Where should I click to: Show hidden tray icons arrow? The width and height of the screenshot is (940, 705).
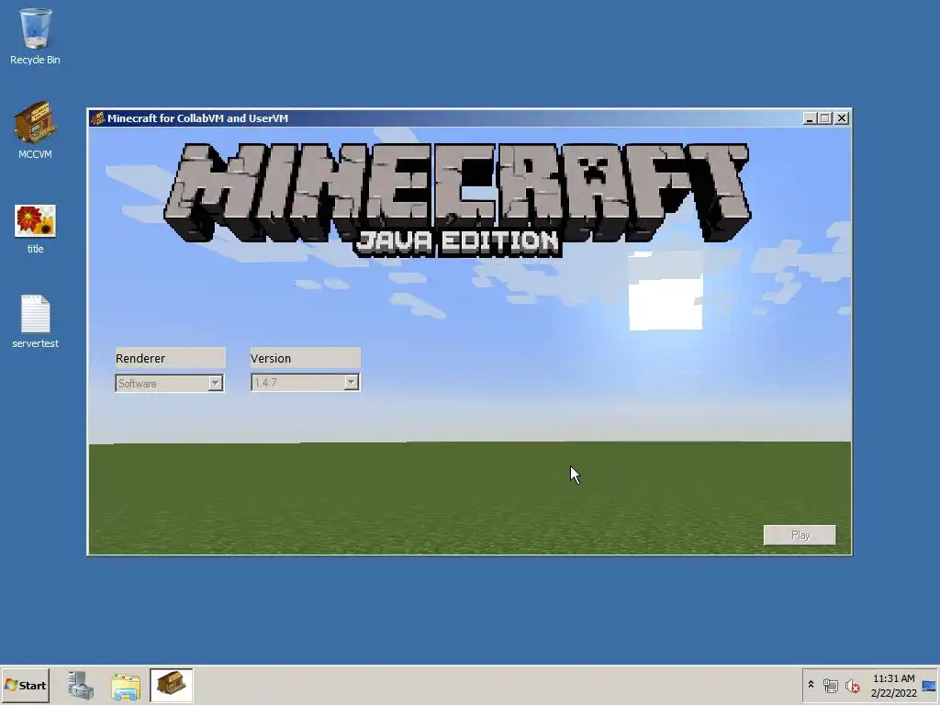(x=811, y=685)
